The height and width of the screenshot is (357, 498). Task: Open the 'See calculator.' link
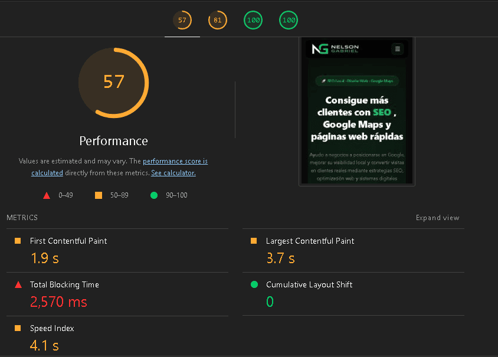[173, 173]
